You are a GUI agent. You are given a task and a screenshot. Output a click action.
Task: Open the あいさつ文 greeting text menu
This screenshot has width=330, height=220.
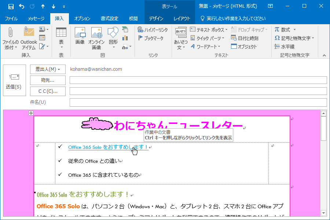tap(181, 38)
